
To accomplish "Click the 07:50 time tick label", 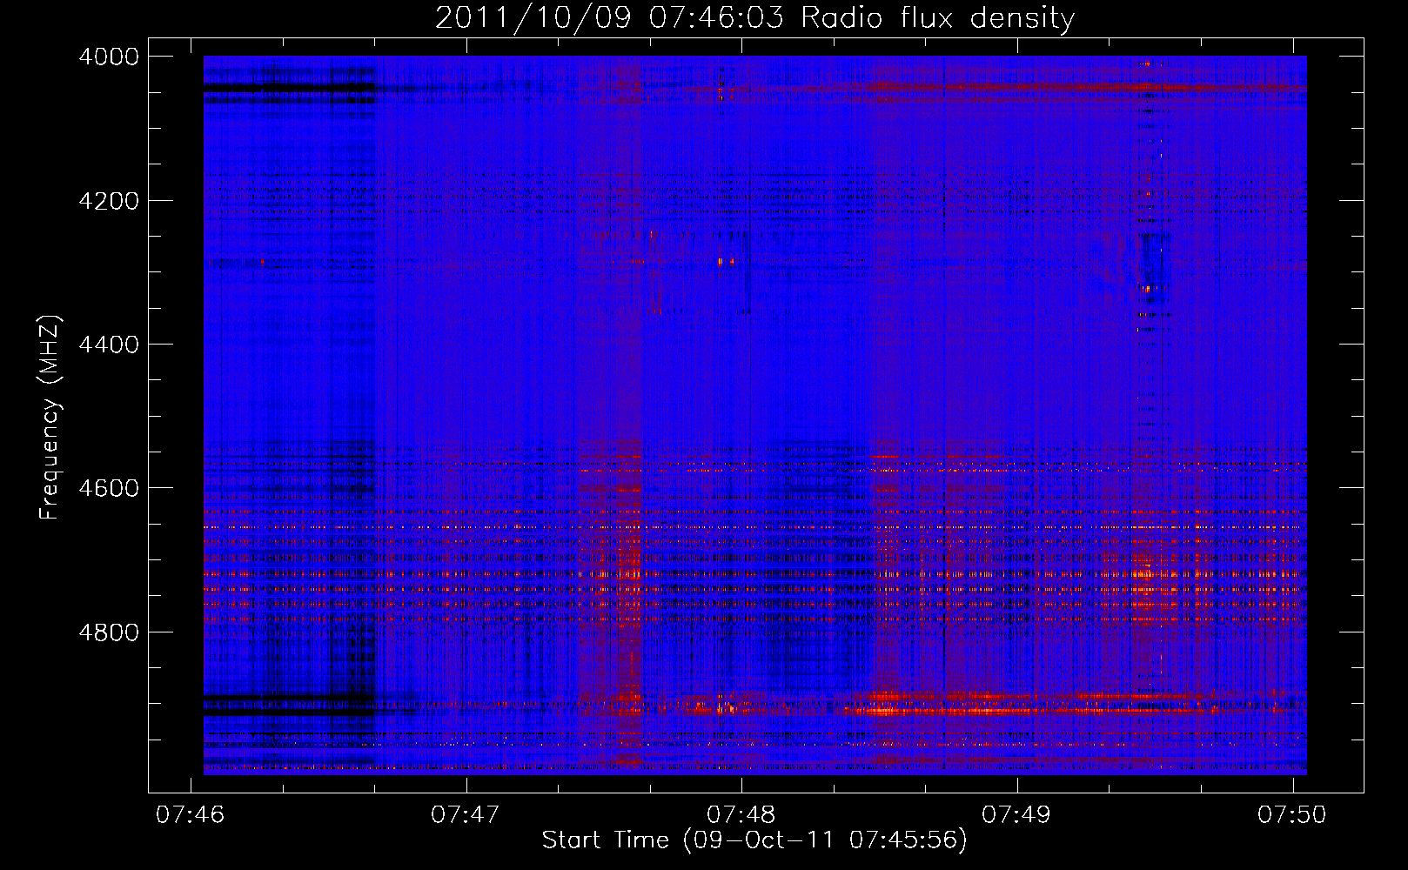I will pos(1292,815).
